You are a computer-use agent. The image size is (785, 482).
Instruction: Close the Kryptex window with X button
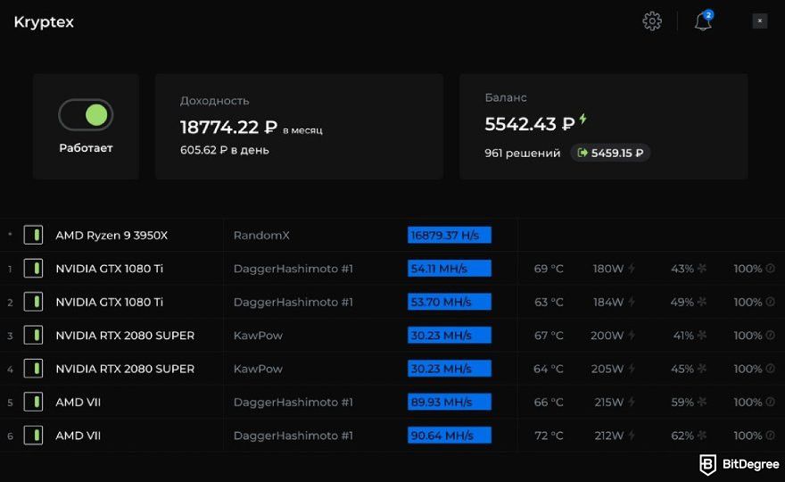pyautogui.click(x=759, y=21)
